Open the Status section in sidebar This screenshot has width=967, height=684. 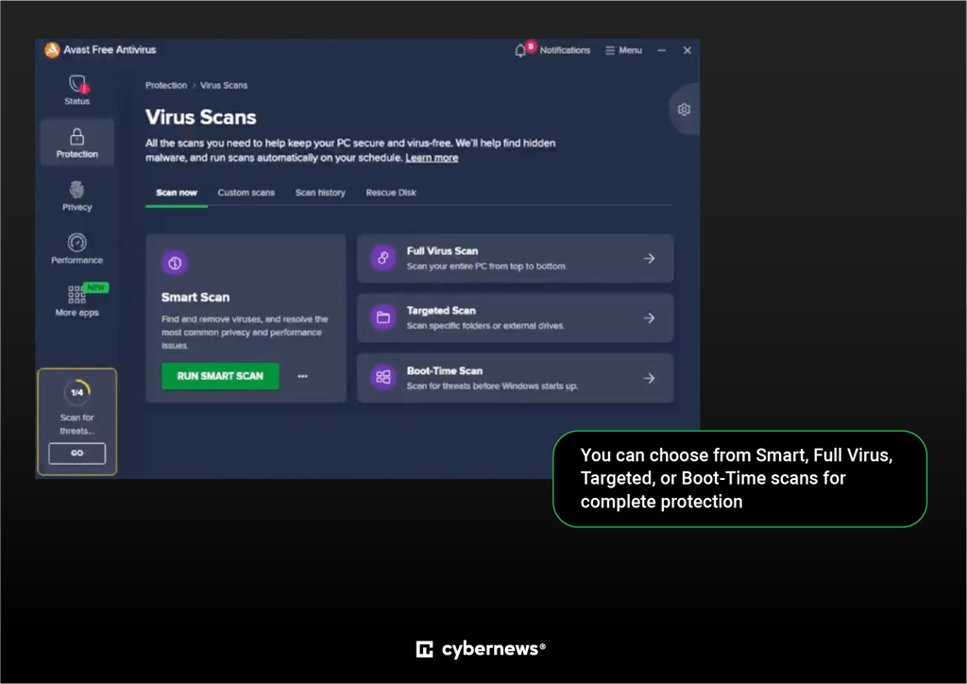click(77, 90)
